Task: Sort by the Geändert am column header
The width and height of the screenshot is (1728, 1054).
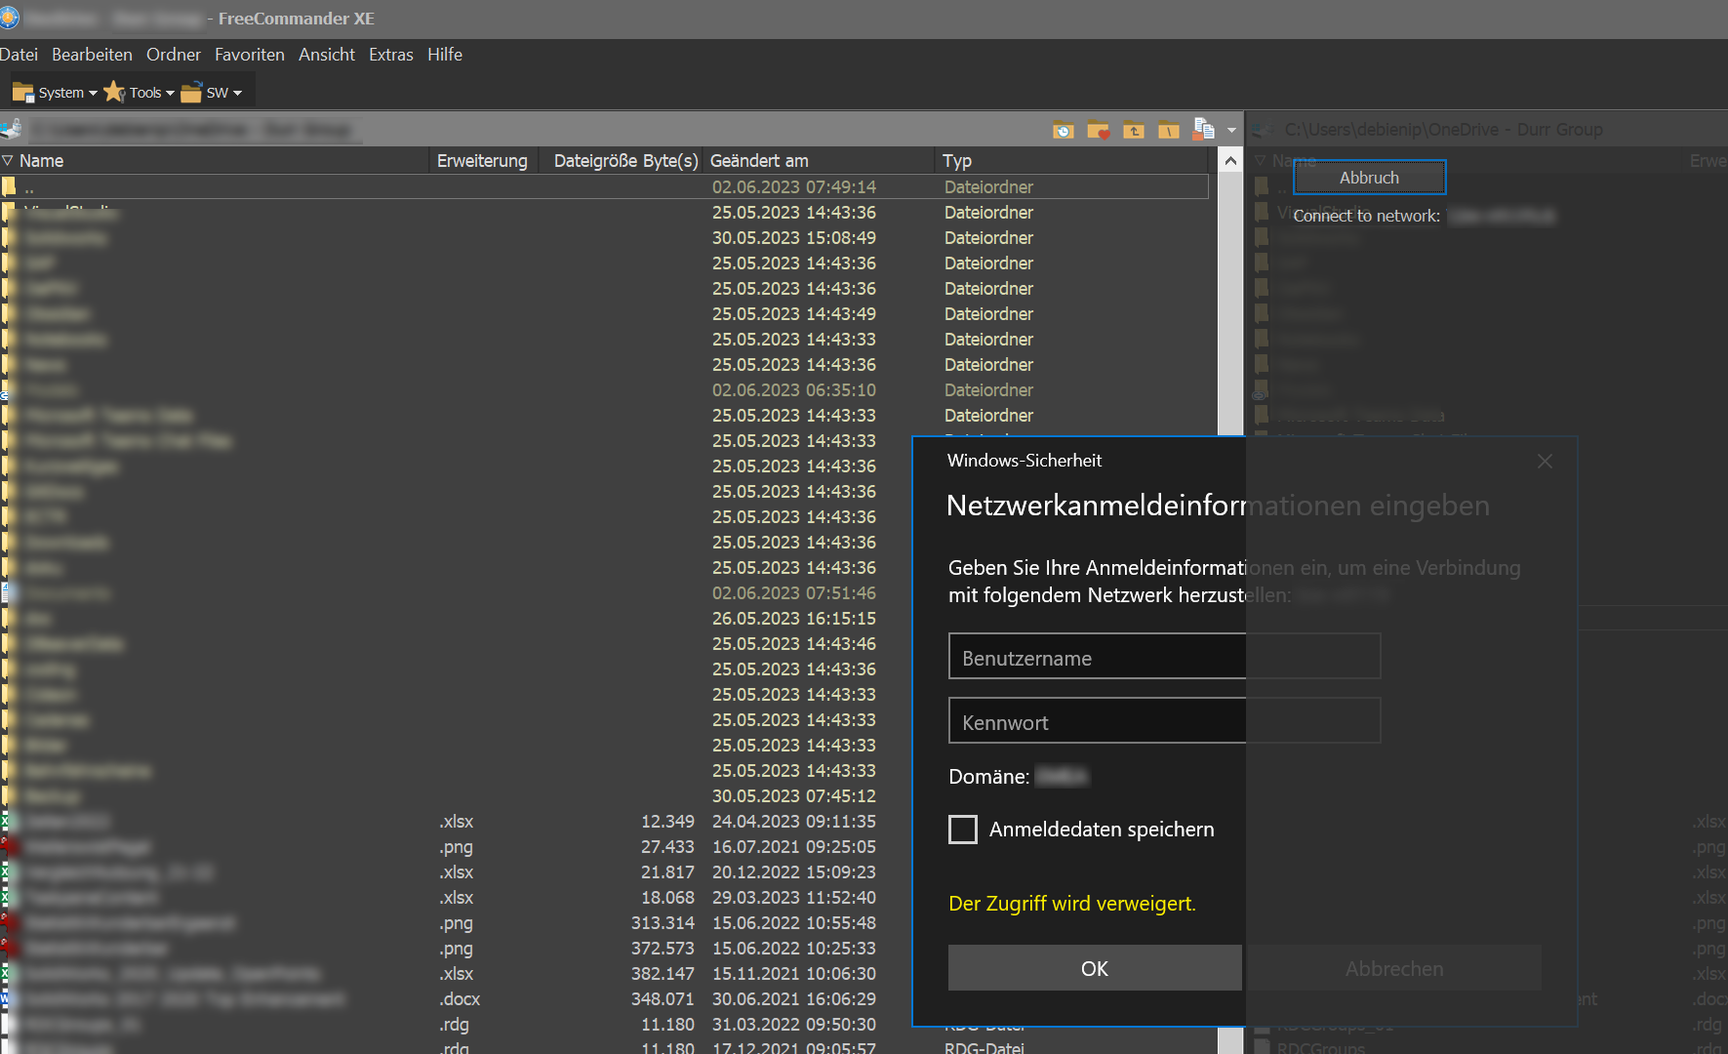Action: pos(759,161)
